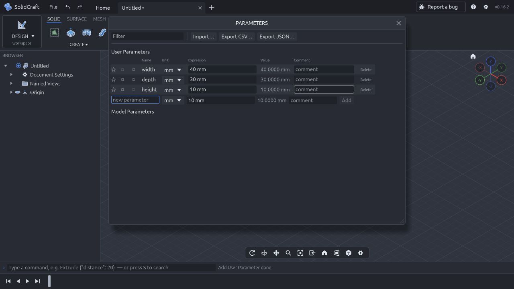Click the Import… button
The width and height of the screenshot is (514, 289).
coord(204,37)
